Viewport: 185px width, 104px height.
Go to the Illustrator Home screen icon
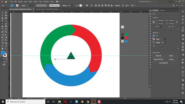point(6,2)
